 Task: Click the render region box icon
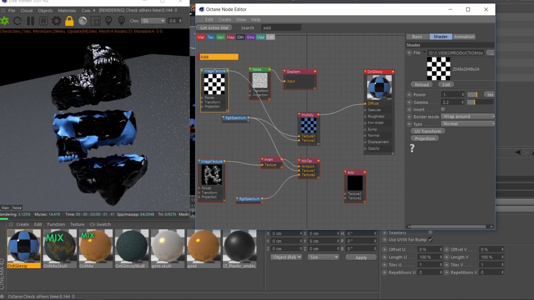pos(96,21)
